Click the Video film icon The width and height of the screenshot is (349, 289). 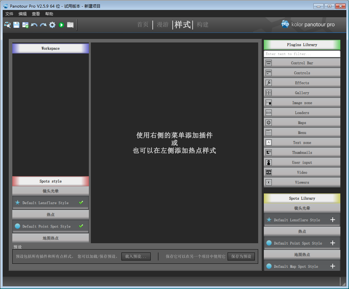click(x=268, y=172)
